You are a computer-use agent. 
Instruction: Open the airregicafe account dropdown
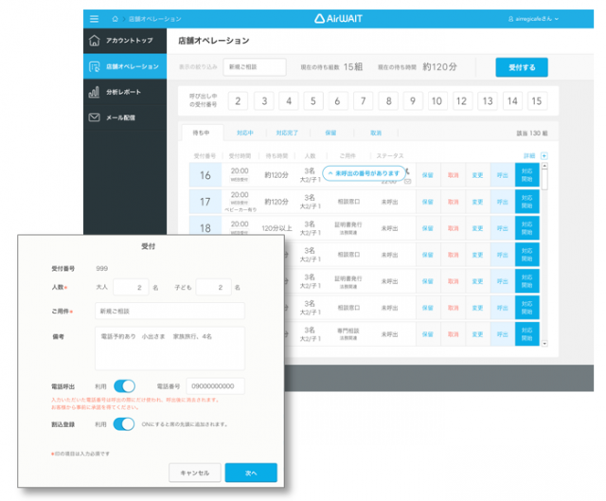(533, 18)
